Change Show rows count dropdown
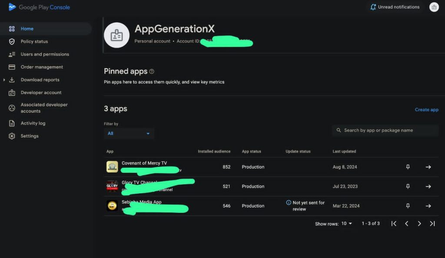445x258 pixels. pyautogui.click(x=346, y=224)
